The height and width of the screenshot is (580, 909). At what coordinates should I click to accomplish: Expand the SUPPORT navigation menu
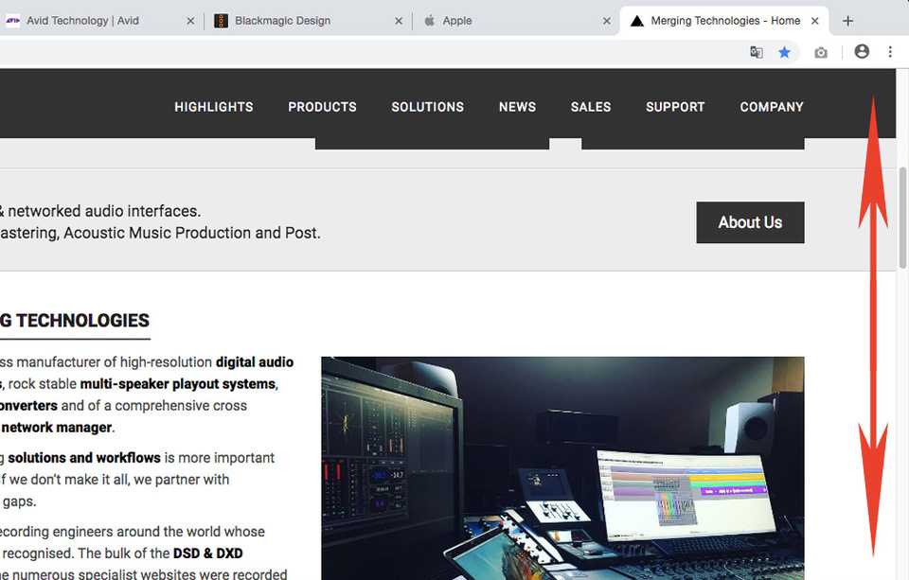(675, 107)
